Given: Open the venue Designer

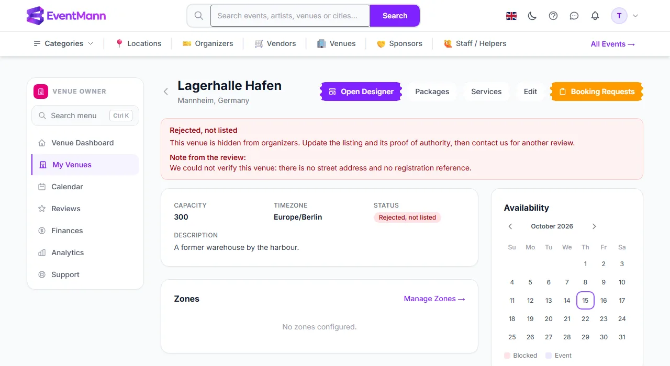Looking at the screenshot, I should coord(361,92).
